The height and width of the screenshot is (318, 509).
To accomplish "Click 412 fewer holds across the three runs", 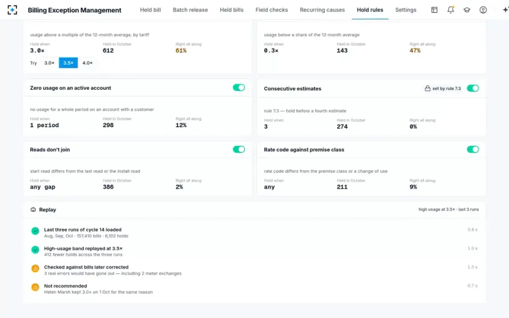I will point(83,255).
